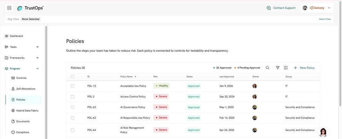Collapse the Program menu chevron
The width and height of the screenshot is (342, 139).
37,69
